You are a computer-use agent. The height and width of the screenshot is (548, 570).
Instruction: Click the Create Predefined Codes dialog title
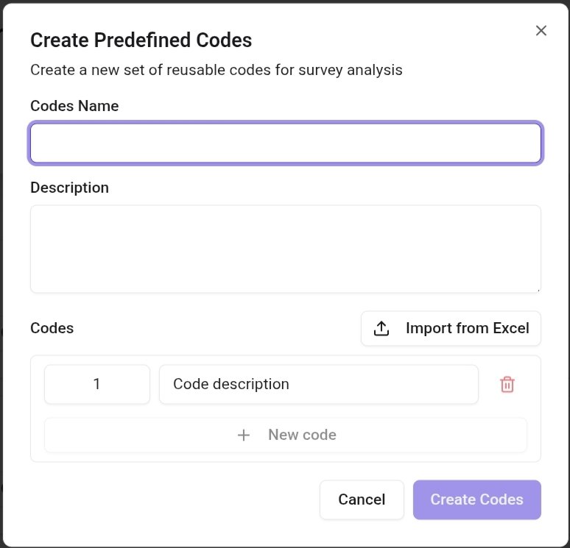141,40
